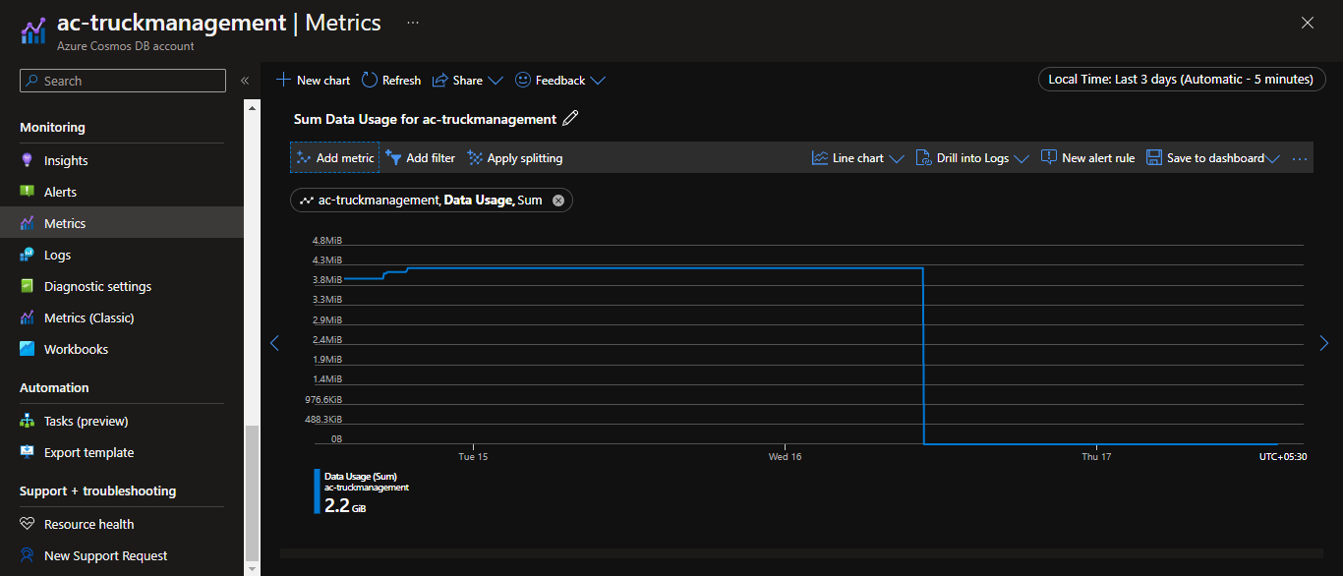Screen dimensions: 1343x576
Task: Click the Metrics resource icon beside the account title
Action: point(33,30)
